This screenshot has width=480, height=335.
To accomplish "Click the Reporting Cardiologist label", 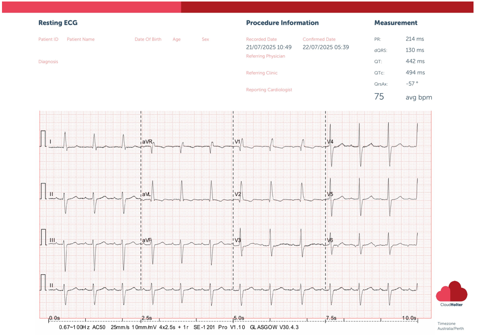I will 269,90.
